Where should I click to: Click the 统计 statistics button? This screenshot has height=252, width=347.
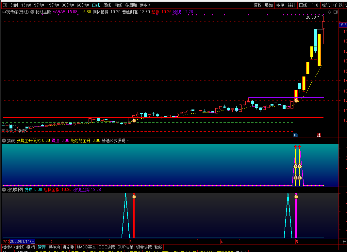[291, 5]
